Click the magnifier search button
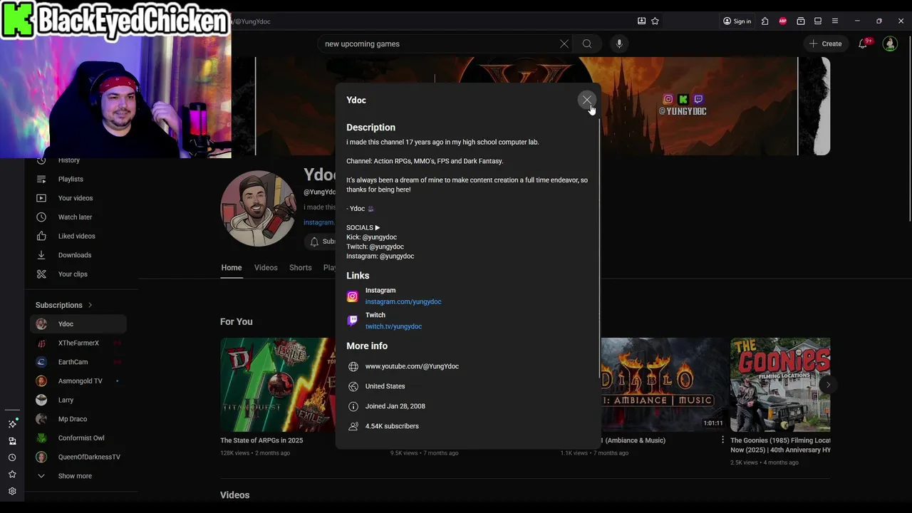 coord(587,43)
